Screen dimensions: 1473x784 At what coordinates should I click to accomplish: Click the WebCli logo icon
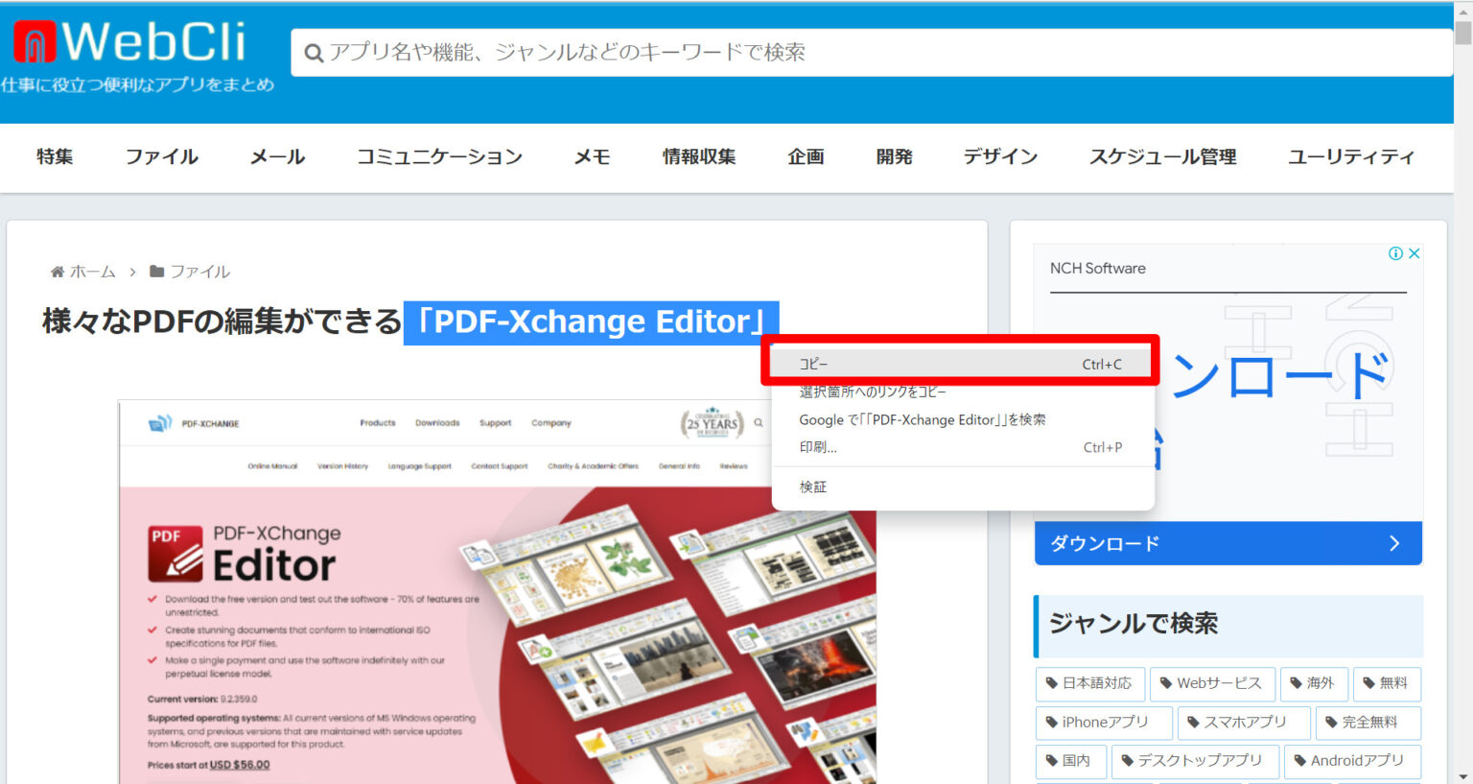35,42
